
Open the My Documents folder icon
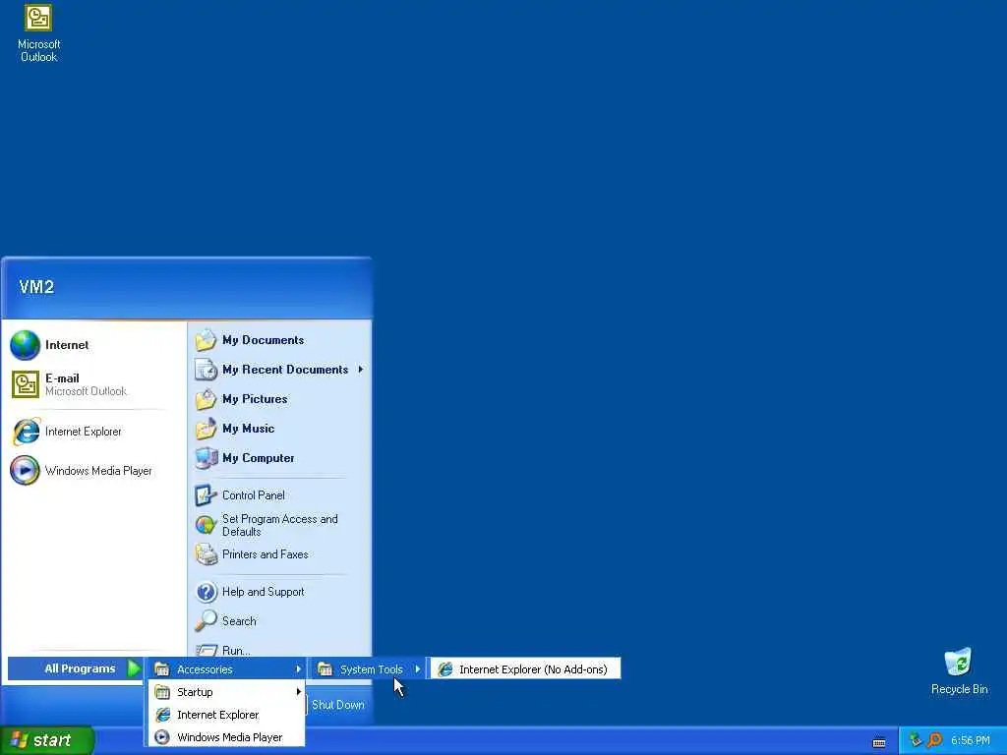click(206, 339)
